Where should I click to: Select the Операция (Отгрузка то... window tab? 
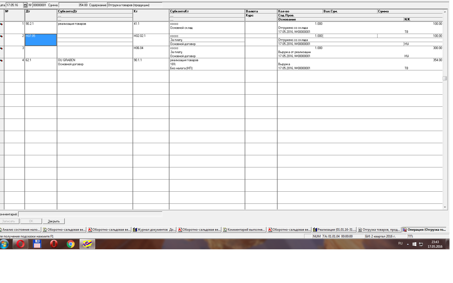click(x=424, y=230)
